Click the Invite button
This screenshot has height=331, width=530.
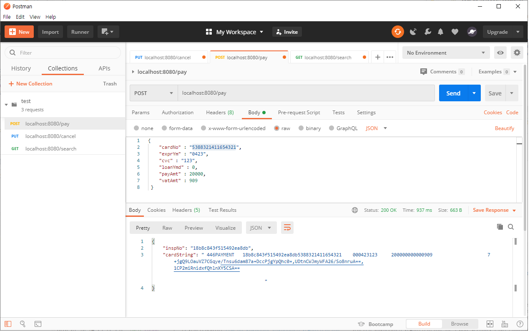click(287, 32)
